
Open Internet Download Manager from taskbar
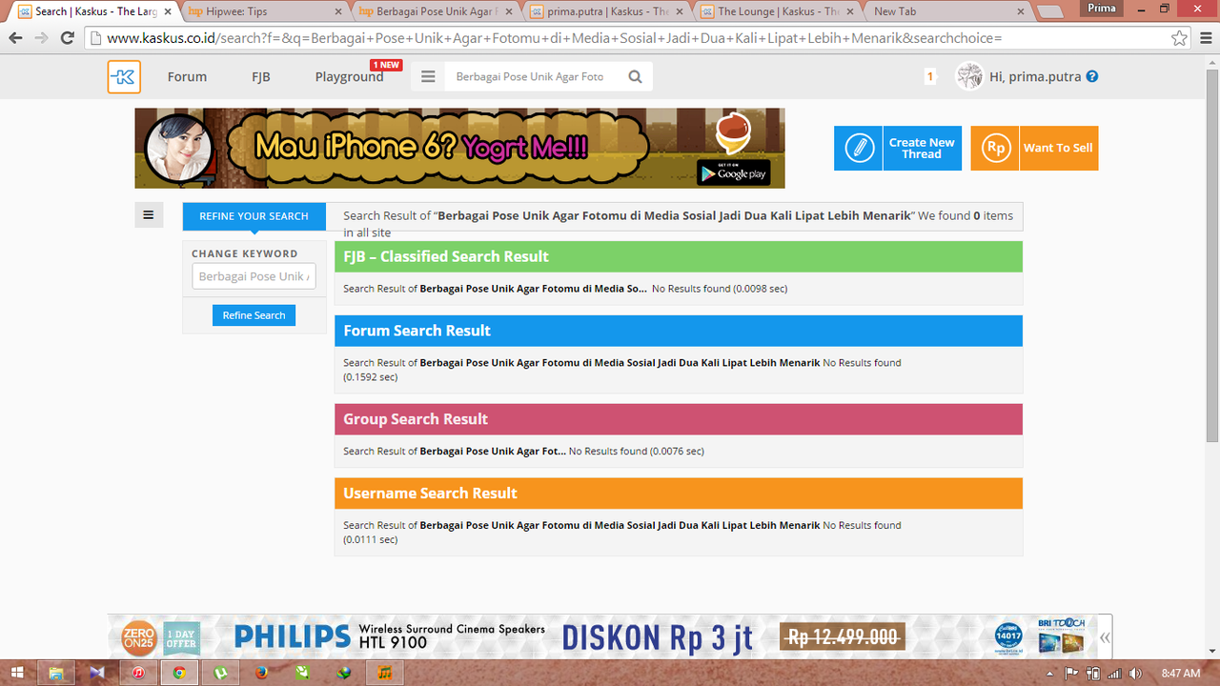343,673
